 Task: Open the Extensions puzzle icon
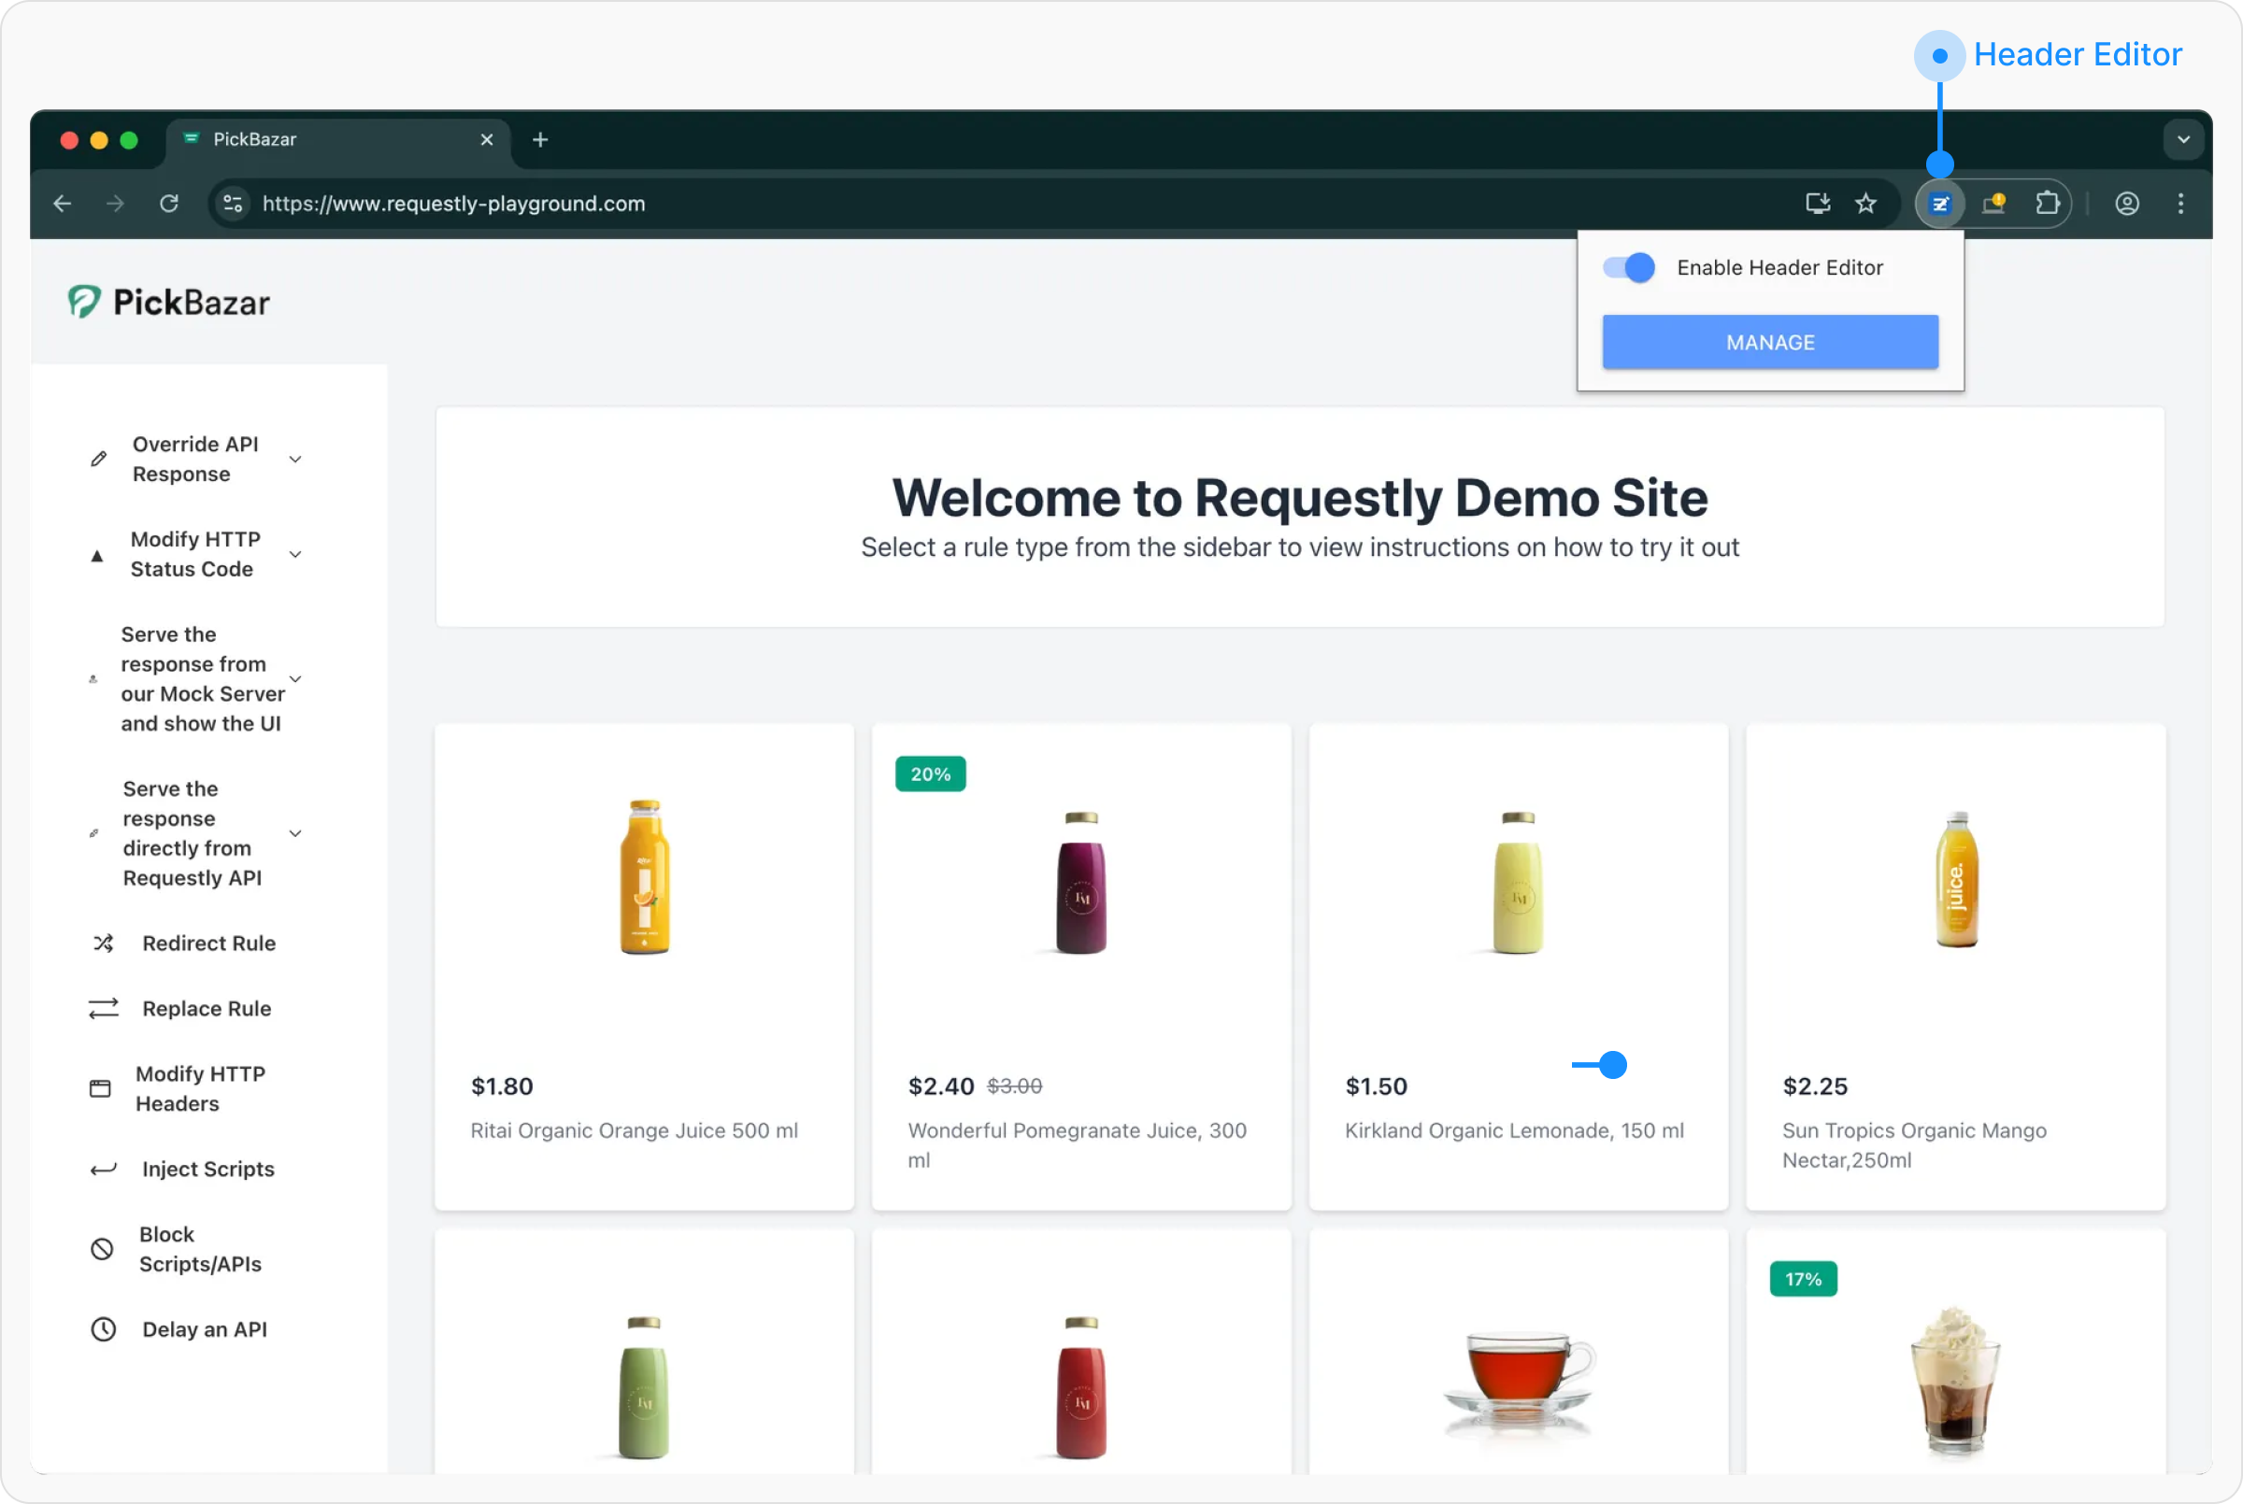click(x=2048, y=204)
